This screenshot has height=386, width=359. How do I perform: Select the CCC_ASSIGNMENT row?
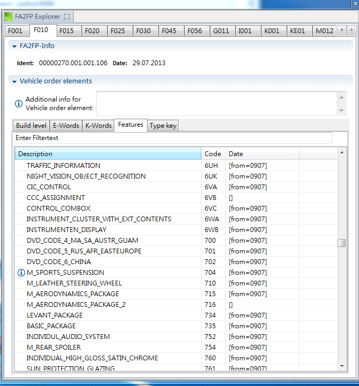click(x=176, y=198)
